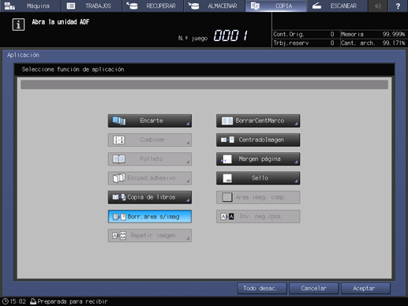
Task: Toggle CentradoImagen function
Action: tap(258, 140)
